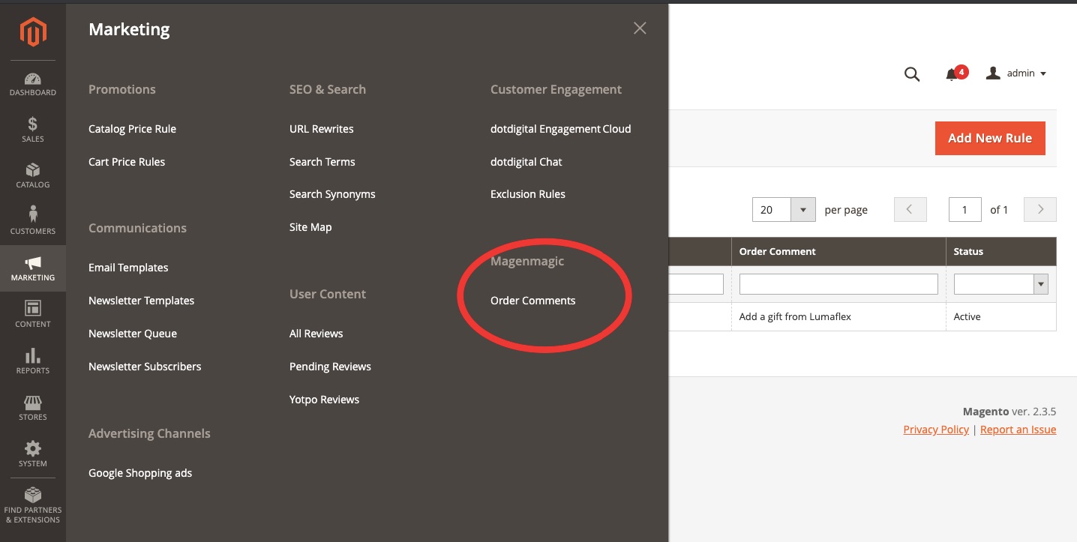This screenshot has width=1077, height=542.
Task: Click the Order Comment filter input
Action: click(x=838, y=283)
